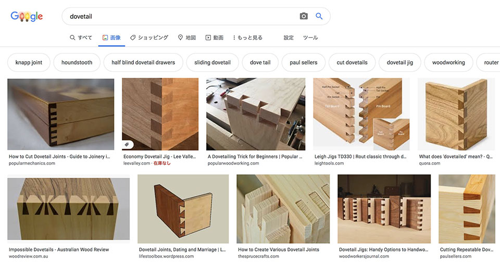Click popularmechanics.com source text
The width and height of the screenshot is (500, 264).
coord(32,163)
